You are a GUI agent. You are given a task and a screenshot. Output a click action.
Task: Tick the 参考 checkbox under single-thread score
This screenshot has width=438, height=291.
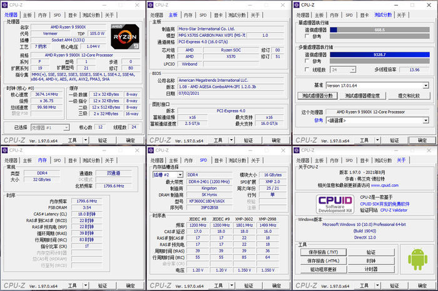[x=307, y=36]
